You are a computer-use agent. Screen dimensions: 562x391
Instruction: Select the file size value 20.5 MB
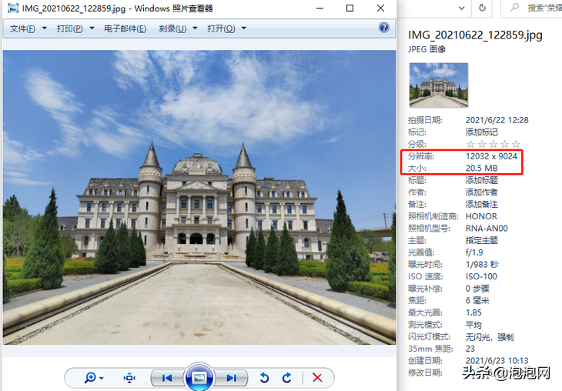482,168
